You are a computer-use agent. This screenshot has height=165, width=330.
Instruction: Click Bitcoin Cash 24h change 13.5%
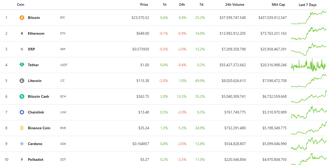pos(182,96)
